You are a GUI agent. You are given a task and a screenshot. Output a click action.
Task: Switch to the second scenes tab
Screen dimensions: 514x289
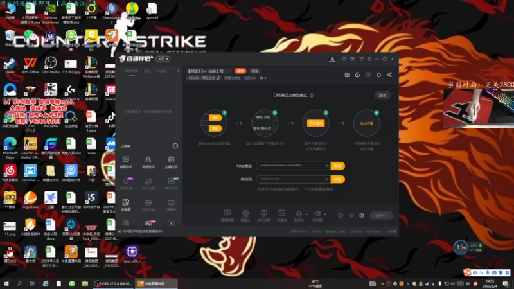click(x=147, y=71)
